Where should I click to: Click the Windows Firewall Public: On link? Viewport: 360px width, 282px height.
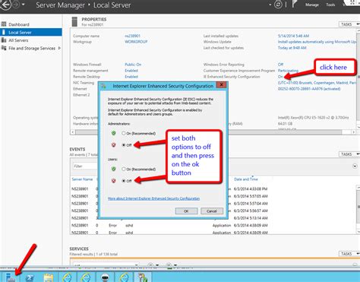(133, 65)
